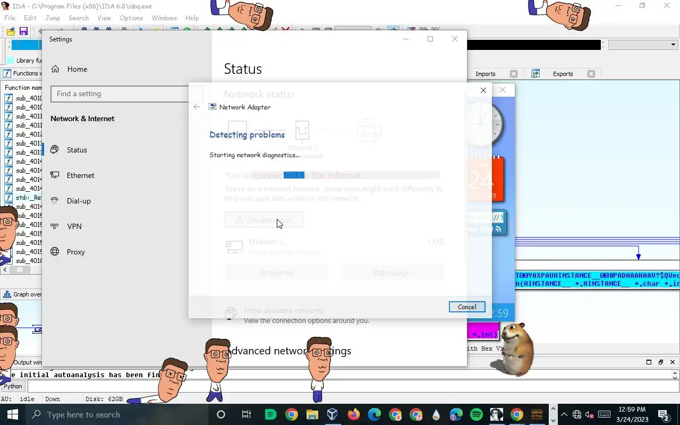
Task: Open the Edit menu in IDA
Action: (30, 18)
